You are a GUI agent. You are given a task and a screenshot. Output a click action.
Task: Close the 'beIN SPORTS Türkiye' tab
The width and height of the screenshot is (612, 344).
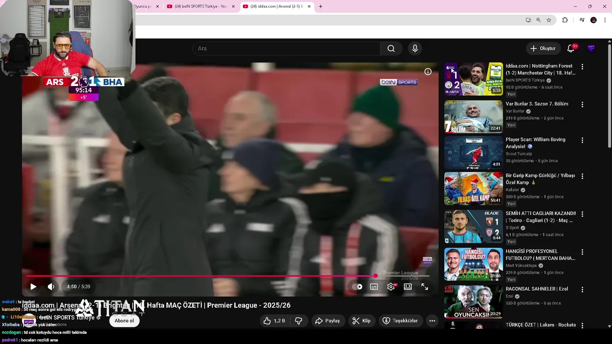coord(233,6)
